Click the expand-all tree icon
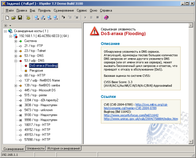This screenshot has height=158, width=196. (5, 26)
